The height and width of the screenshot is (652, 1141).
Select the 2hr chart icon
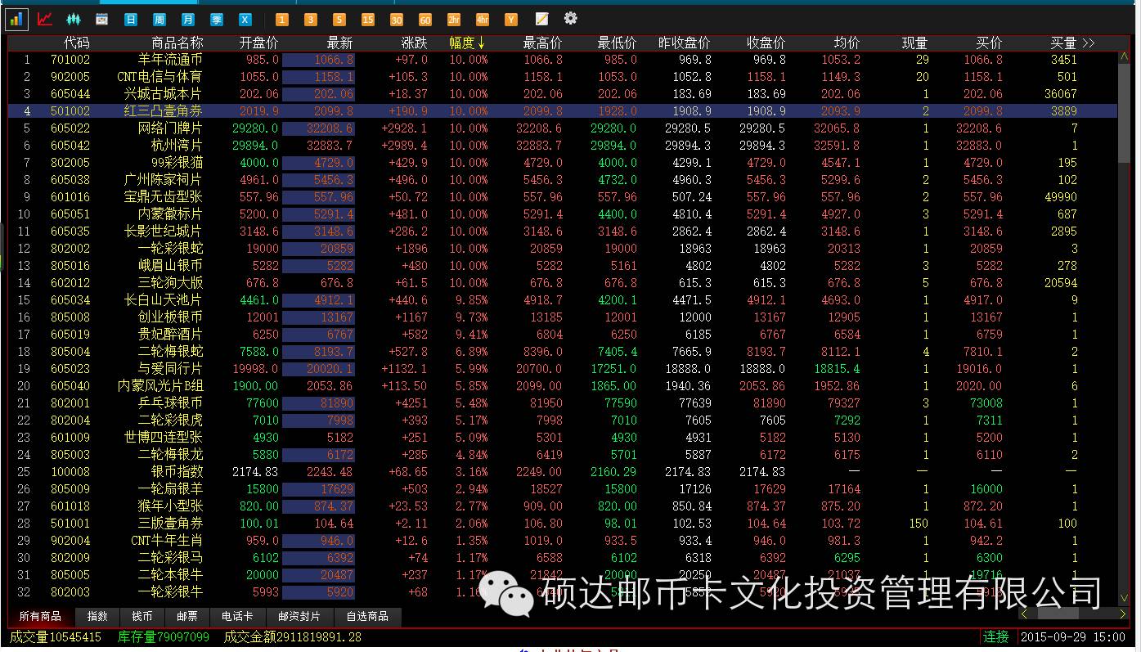(x=454, y=19)
